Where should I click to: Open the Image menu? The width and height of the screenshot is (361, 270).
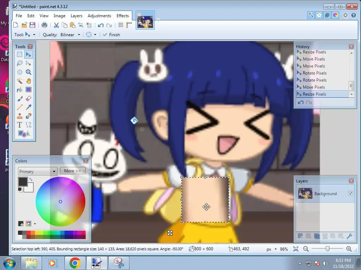point(59,15)
